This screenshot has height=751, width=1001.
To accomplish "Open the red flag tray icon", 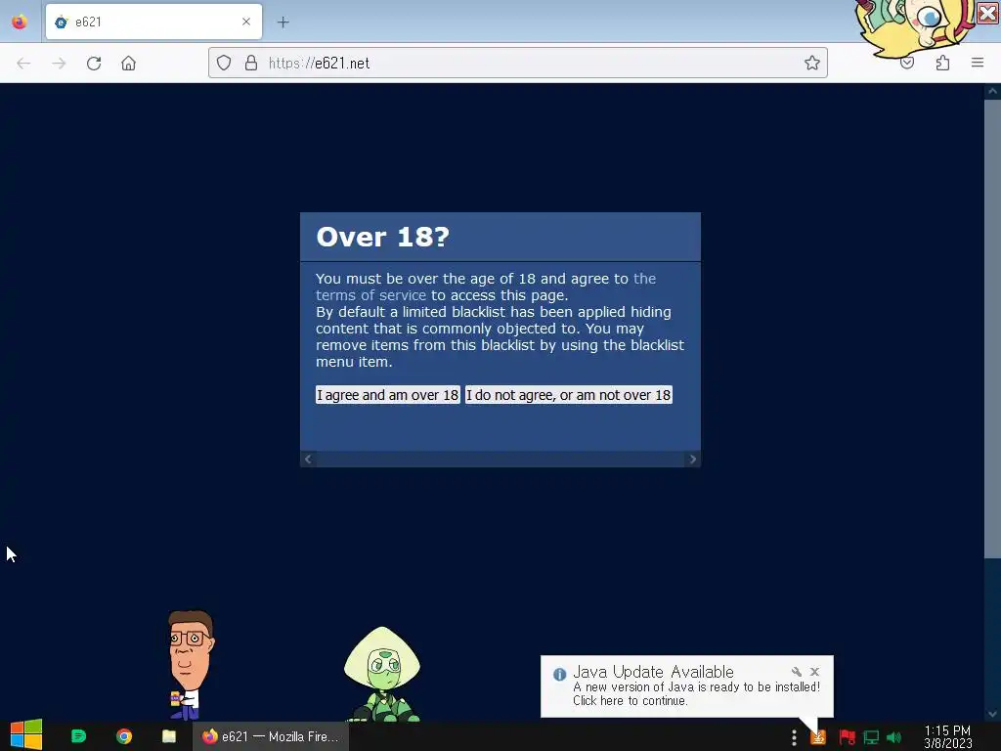I will (x=848, y=737).
